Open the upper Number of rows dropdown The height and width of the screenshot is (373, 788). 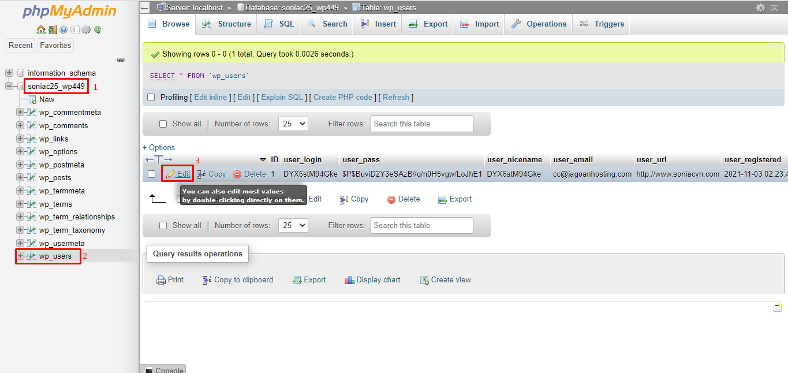click(293, 124)
